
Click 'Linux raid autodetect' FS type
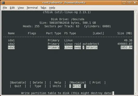click(x=82, y=44)
